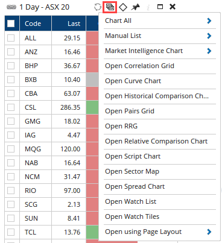Click the link chain icon beside title
Viewport: 222px width, 243px height.
[x=11, y=7]
